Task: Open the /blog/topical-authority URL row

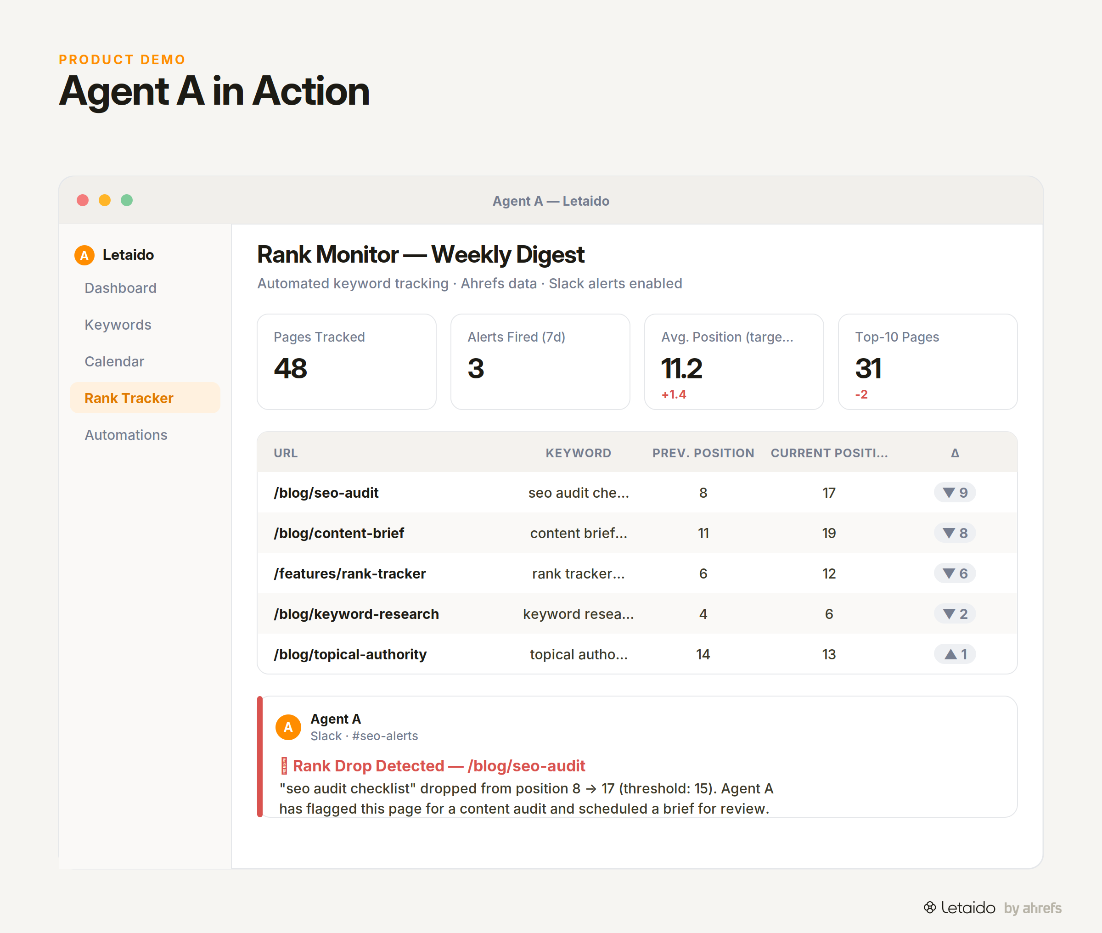Action: pos(637,654)
